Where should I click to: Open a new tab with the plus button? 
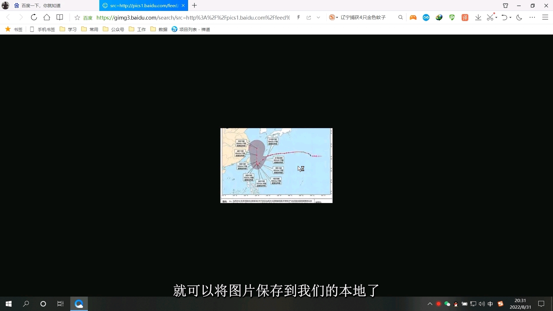click(x=195, y=5)
